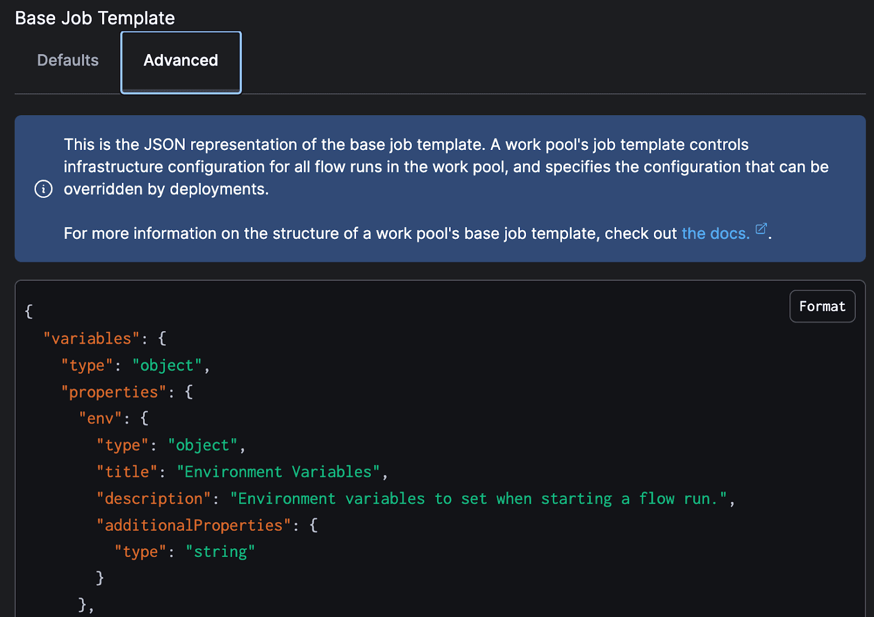Place cursor on the opening brace line
874x617 pixels.
pyautogui.click(x=29, y=312)
